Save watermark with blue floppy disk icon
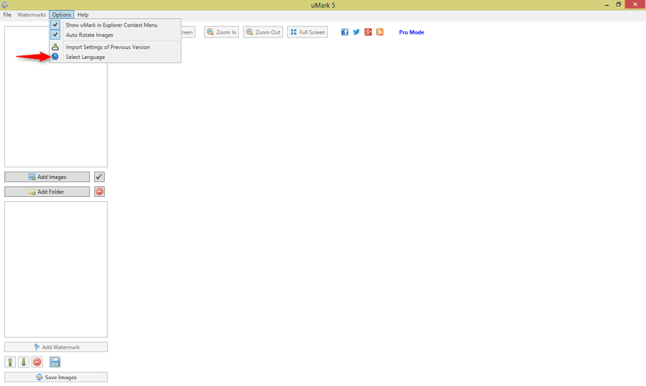The width and height of the screenshot is (646, 386). pos(55,362)
